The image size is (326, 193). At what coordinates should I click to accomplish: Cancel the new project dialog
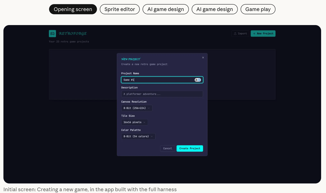click(x=168, y=148)
